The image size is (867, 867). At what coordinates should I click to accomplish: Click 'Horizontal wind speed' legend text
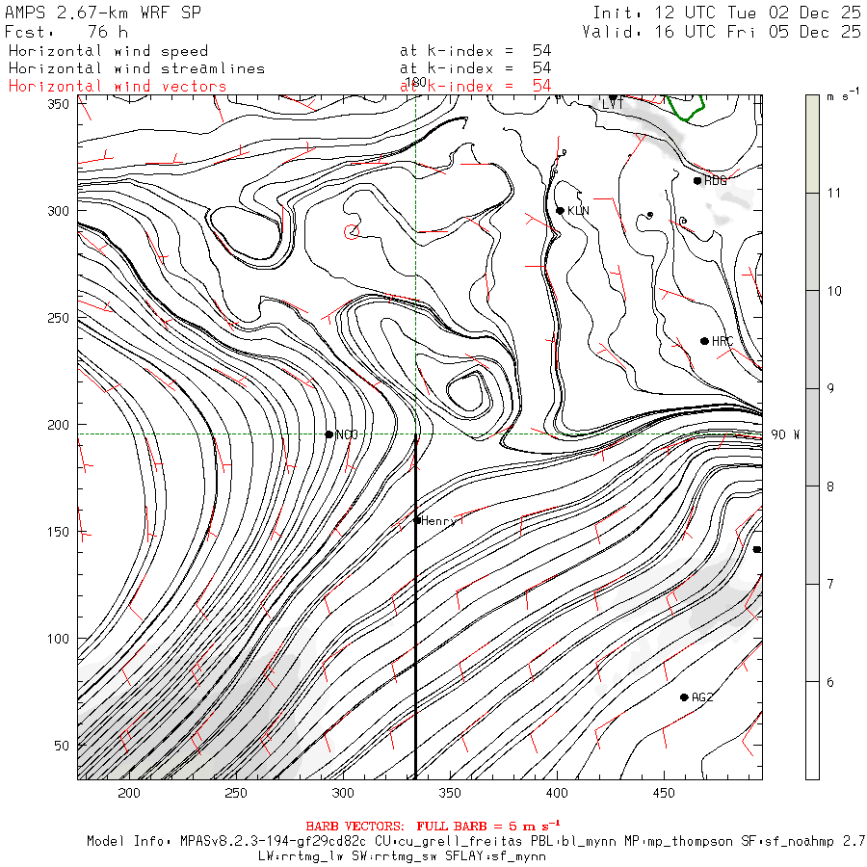pyautogui.click(x=108, y=51)
